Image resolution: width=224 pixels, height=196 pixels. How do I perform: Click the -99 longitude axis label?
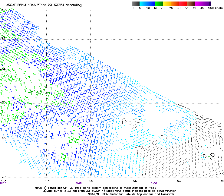[x=90, y=181]
